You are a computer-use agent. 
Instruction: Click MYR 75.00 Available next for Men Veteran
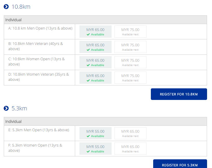tap(130, 47)
